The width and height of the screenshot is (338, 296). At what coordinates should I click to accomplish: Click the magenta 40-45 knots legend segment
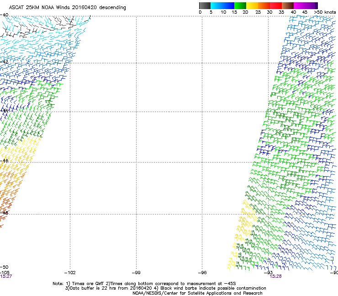pos(300,5)
